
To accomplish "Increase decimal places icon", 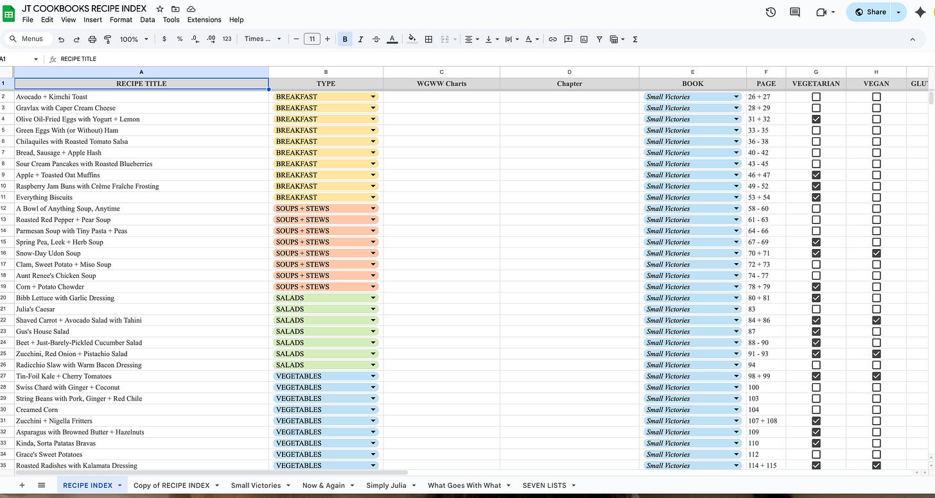I will point(211,39).
